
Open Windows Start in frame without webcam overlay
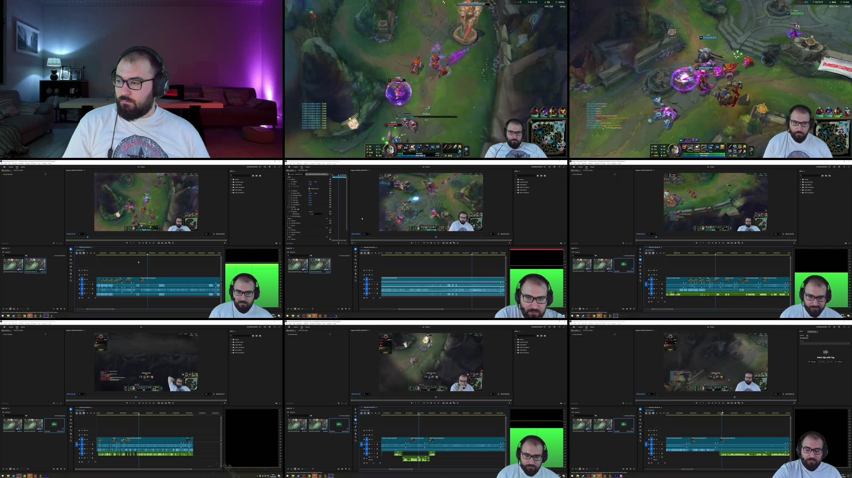tap(3, 476)
